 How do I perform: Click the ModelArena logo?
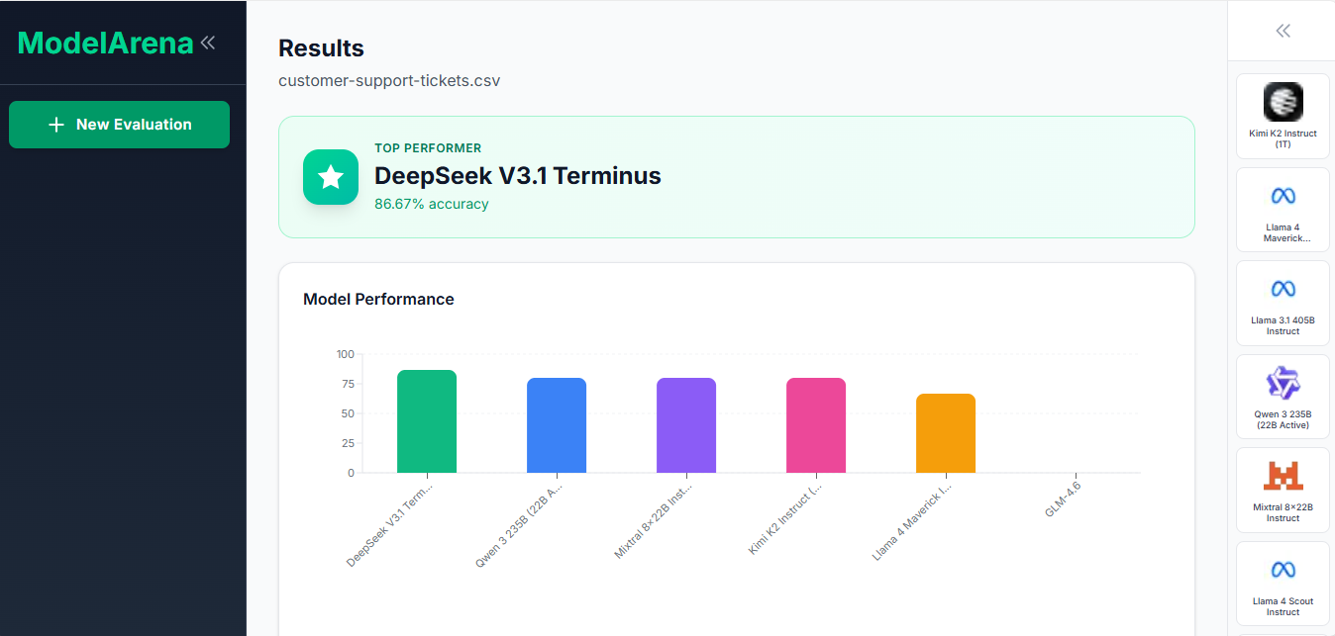click(105, 43)
